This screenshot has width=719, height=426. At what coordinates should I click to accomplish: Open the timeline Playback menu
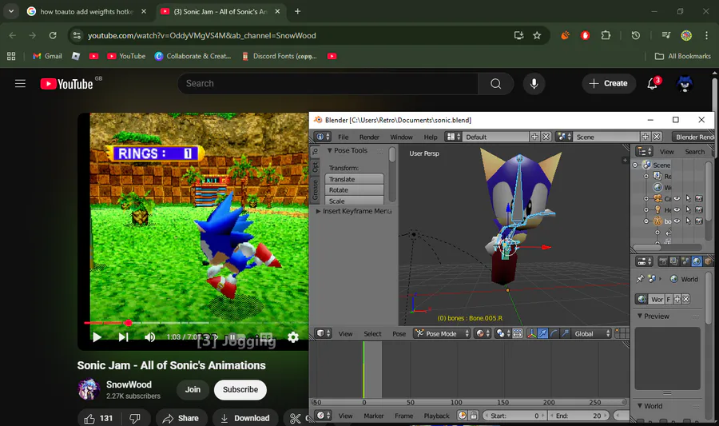point(436,416)
